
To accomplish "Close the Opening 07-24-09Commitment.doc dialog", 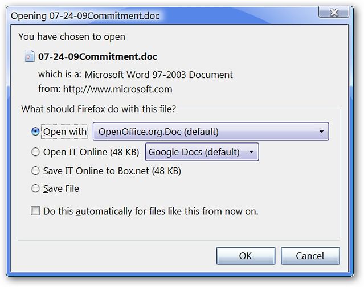I will 334,13.
